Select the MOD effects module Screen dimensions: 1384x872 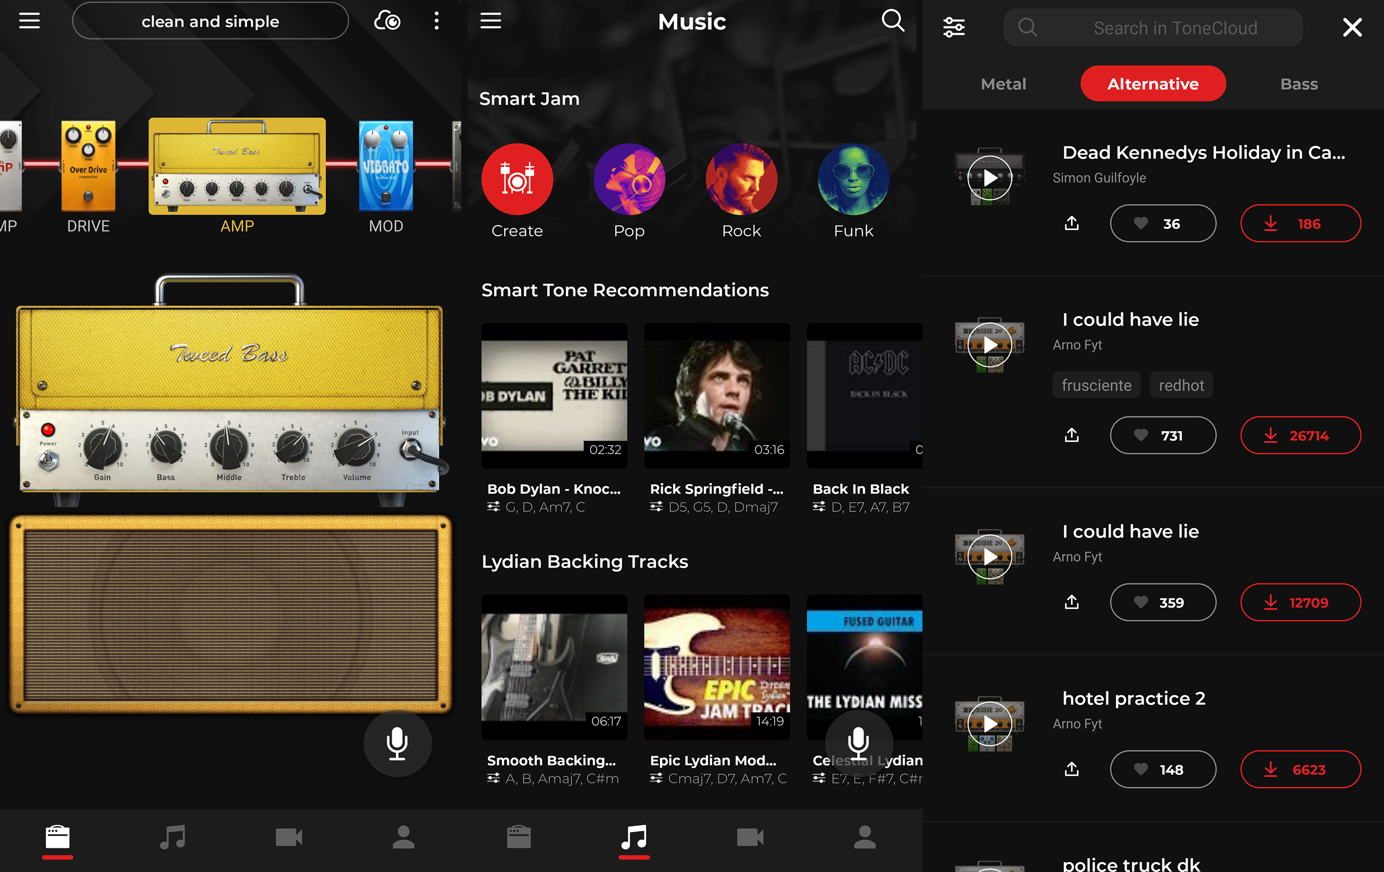pyautogui.click(x=385, y=176)
